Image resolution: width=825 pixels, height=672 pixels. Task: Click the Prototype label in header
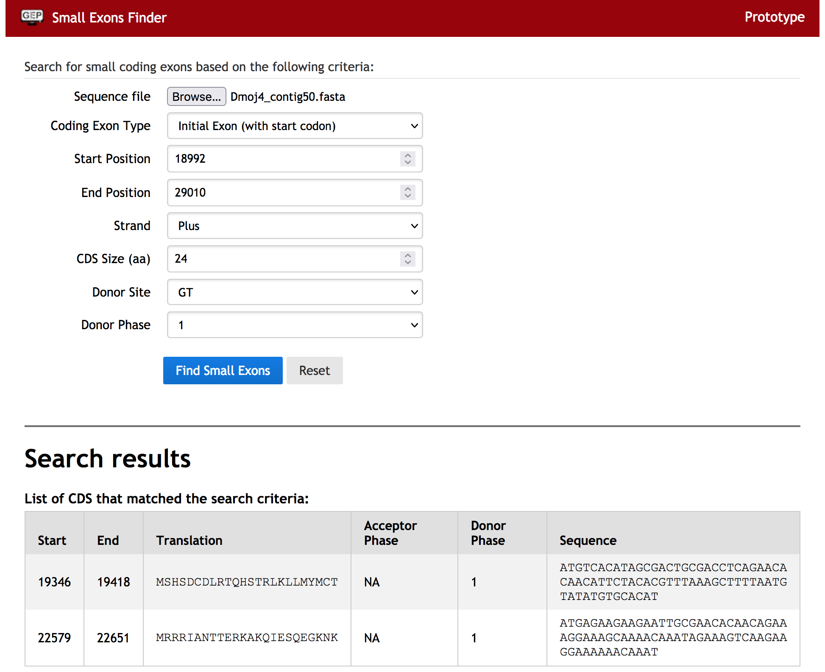pos(774,17)
